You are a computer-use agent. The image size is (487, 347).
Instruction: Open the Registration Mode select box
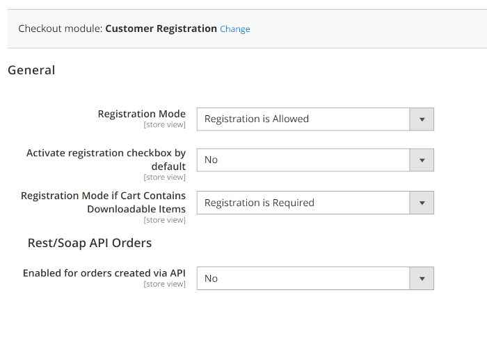pos(303,119)
